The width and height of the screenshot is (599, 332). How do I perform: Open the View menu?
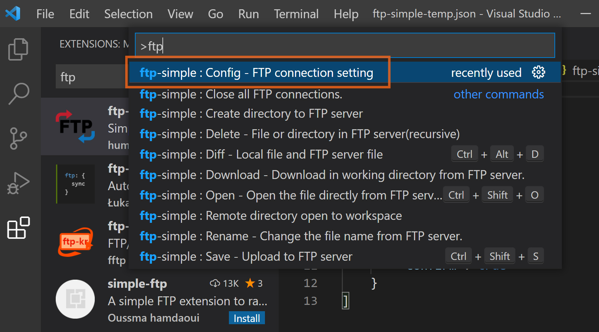[x=180, y=14]
